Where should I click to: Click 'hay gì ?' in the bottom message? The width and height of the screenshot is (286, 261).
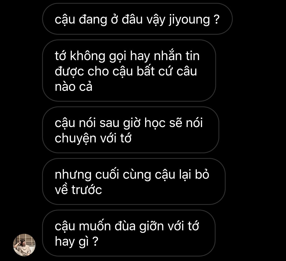tap(77, 242)
